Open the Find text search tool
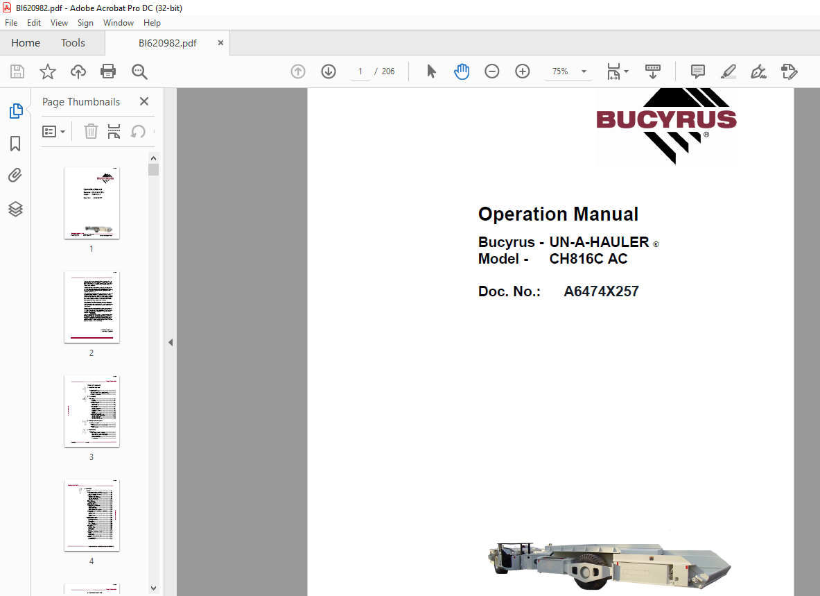 [139, 71]
